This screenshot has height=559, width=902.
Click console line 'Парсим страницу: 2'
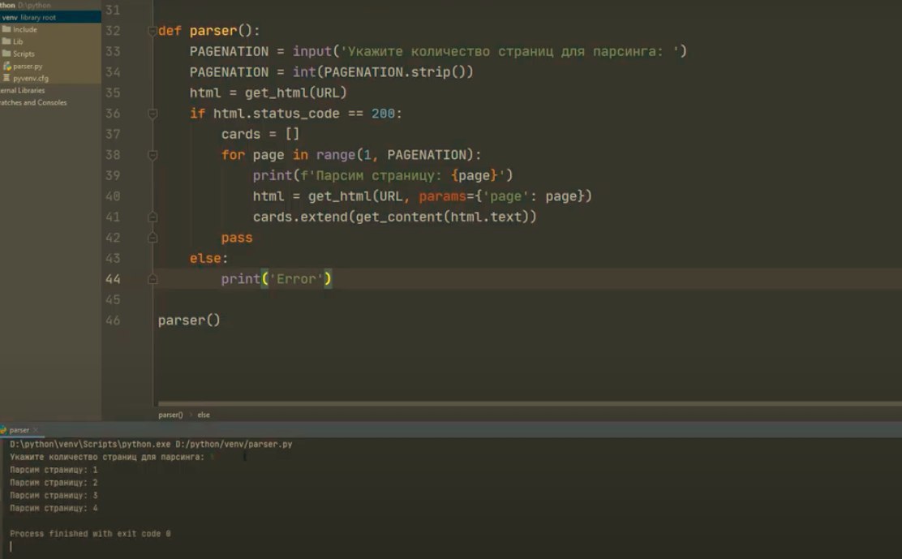pyautogui.click(x=54, y=483)
